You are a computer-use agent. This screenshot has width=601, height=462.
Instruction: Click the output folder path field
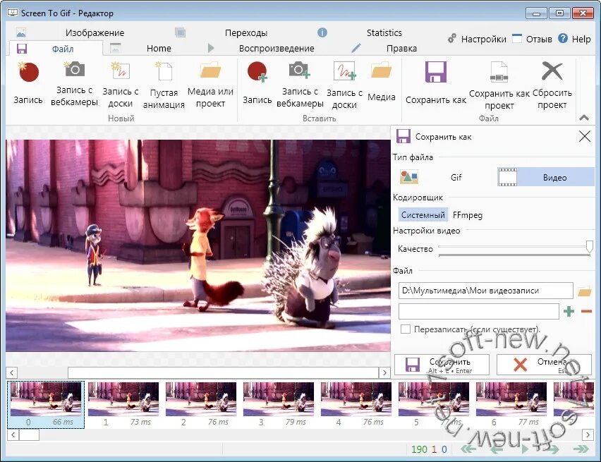coord(485,291)
